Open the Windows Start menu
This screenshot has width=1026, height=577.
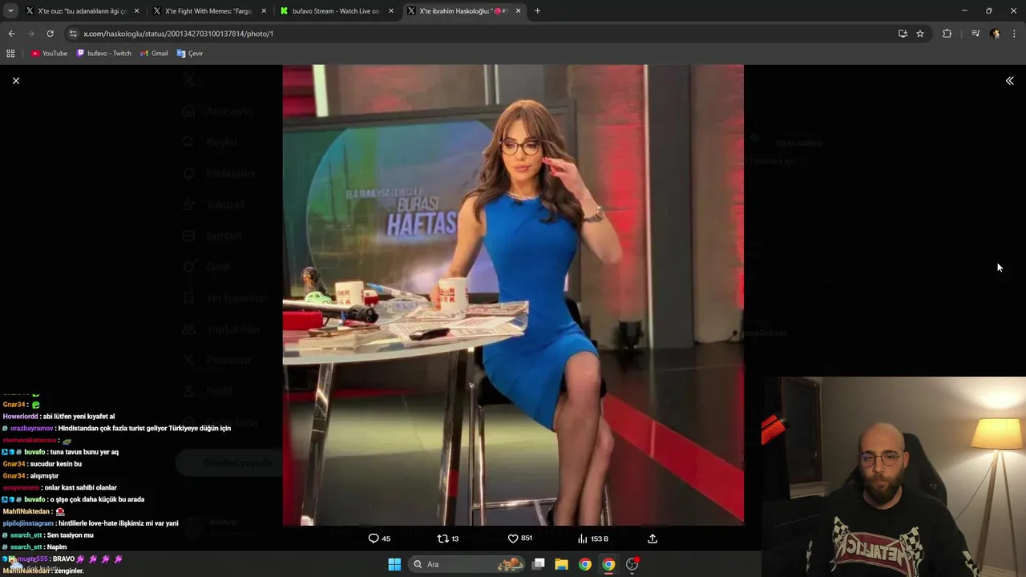coord(394,564)
